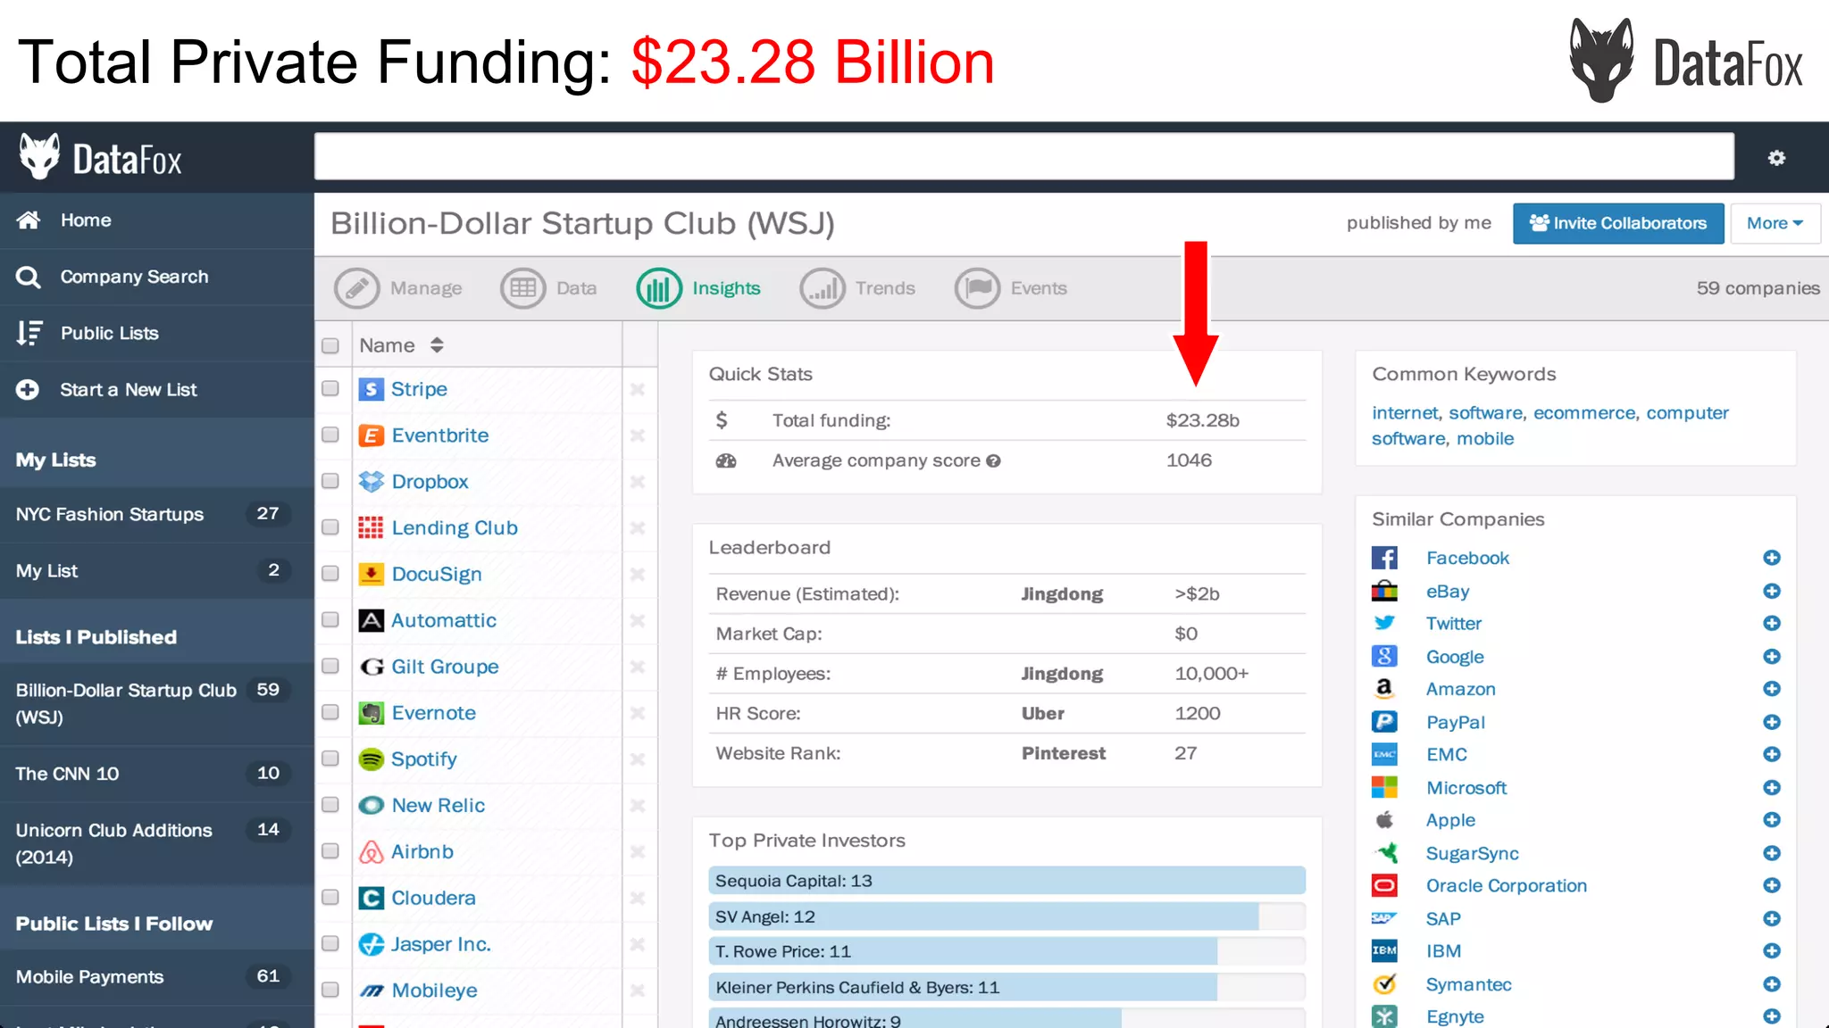The height and width of the screenshot is (1028, 1829).
Task: Switch to the Trends tab
Action: point(858,288)
